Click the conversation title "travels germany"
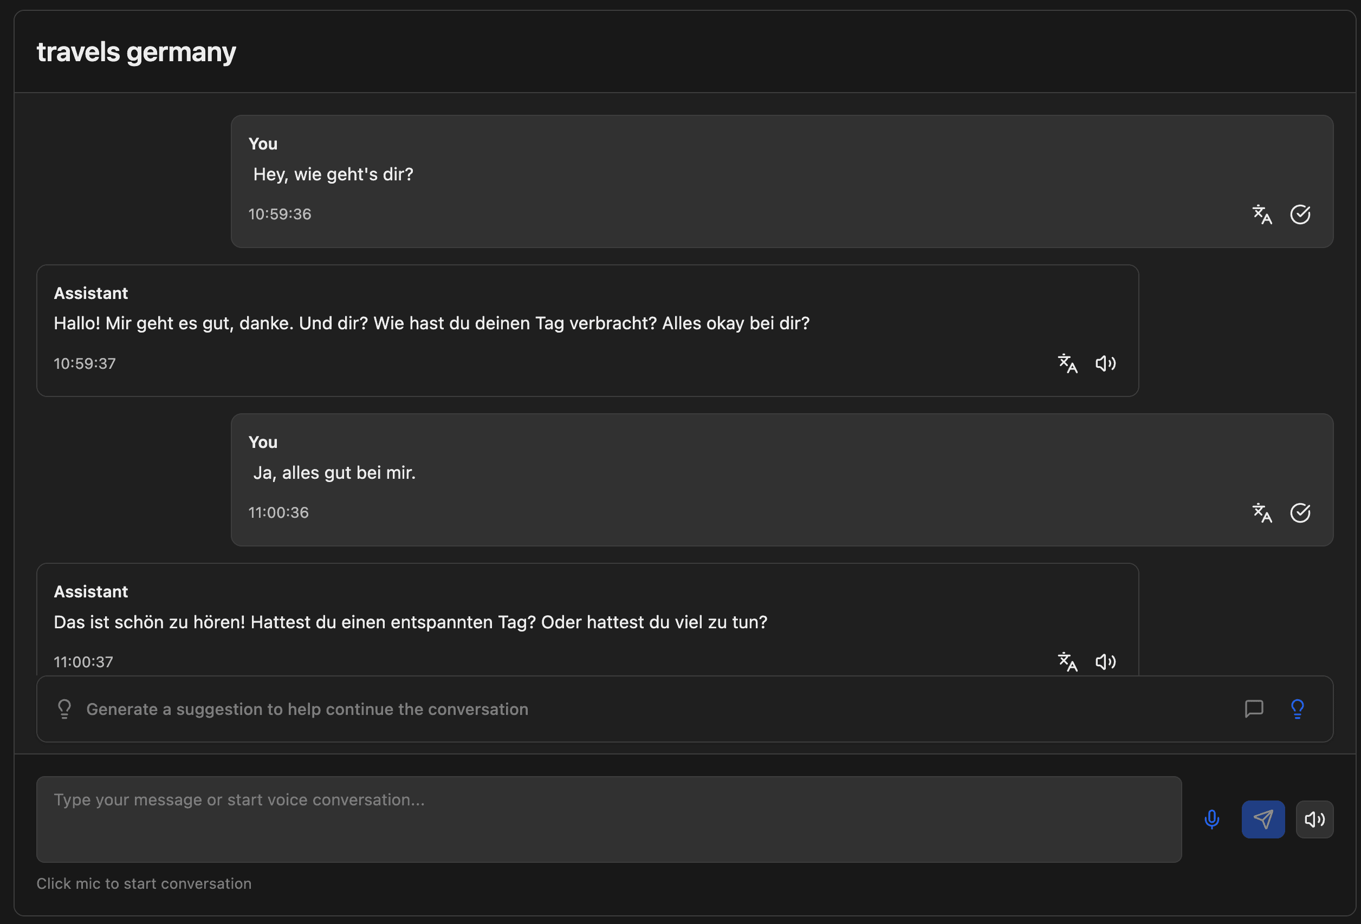 137,51
